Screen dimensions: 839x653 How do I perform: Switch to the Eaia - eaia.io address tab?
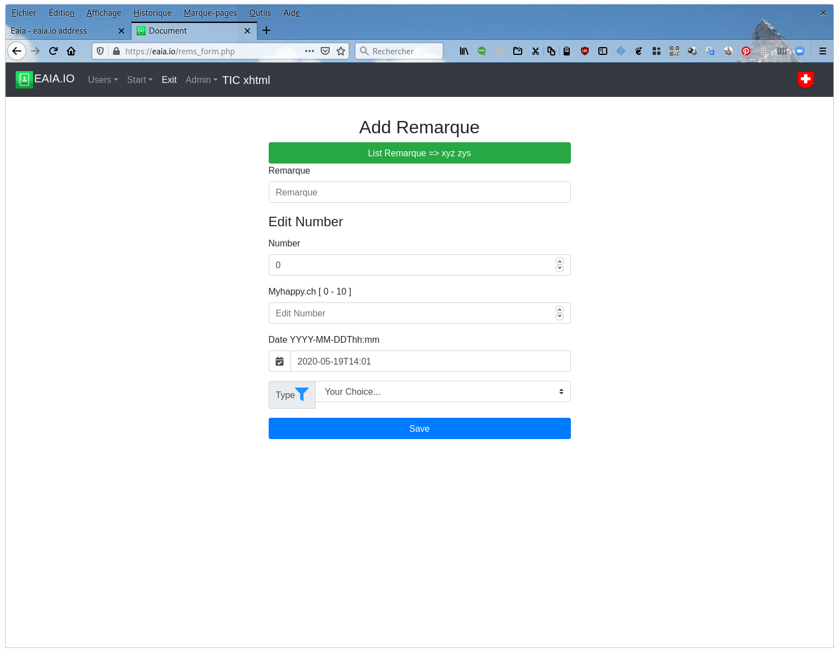click(x=60, y=31)
